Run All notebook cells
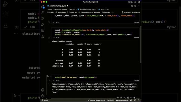Viewport: 181px width, 102px height. point(73,12)
